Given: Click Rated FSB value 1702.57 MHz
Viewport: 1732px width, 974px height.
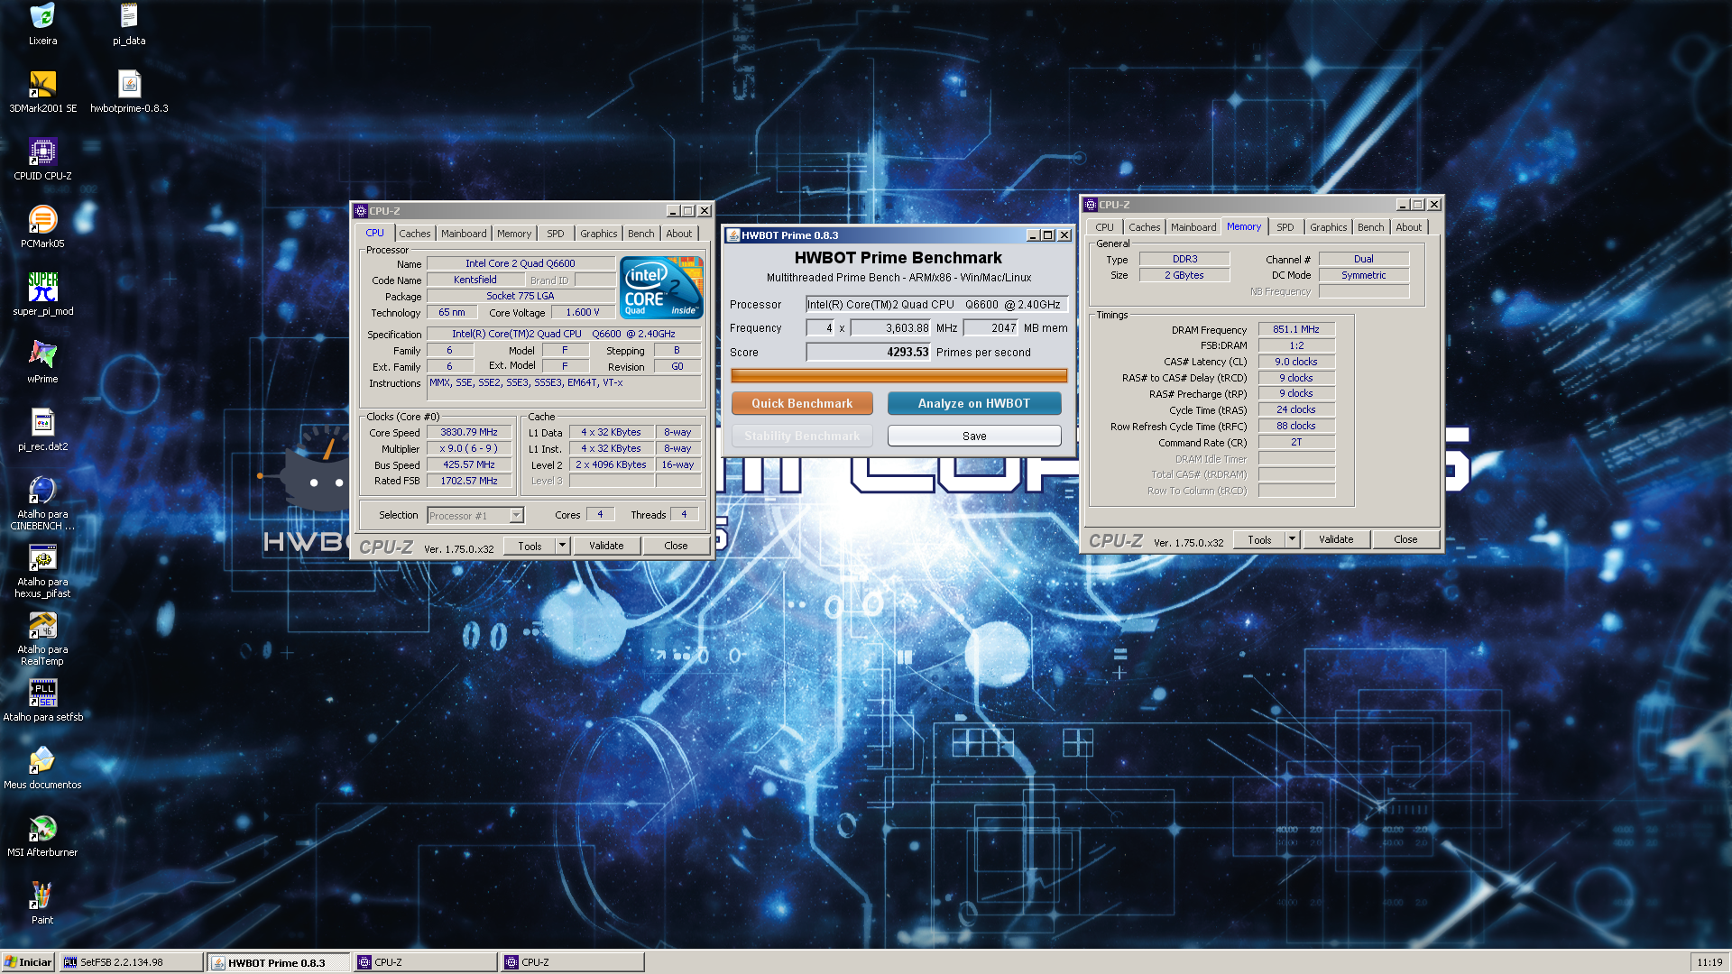Looking at the screenshot, I should (469, 482).
